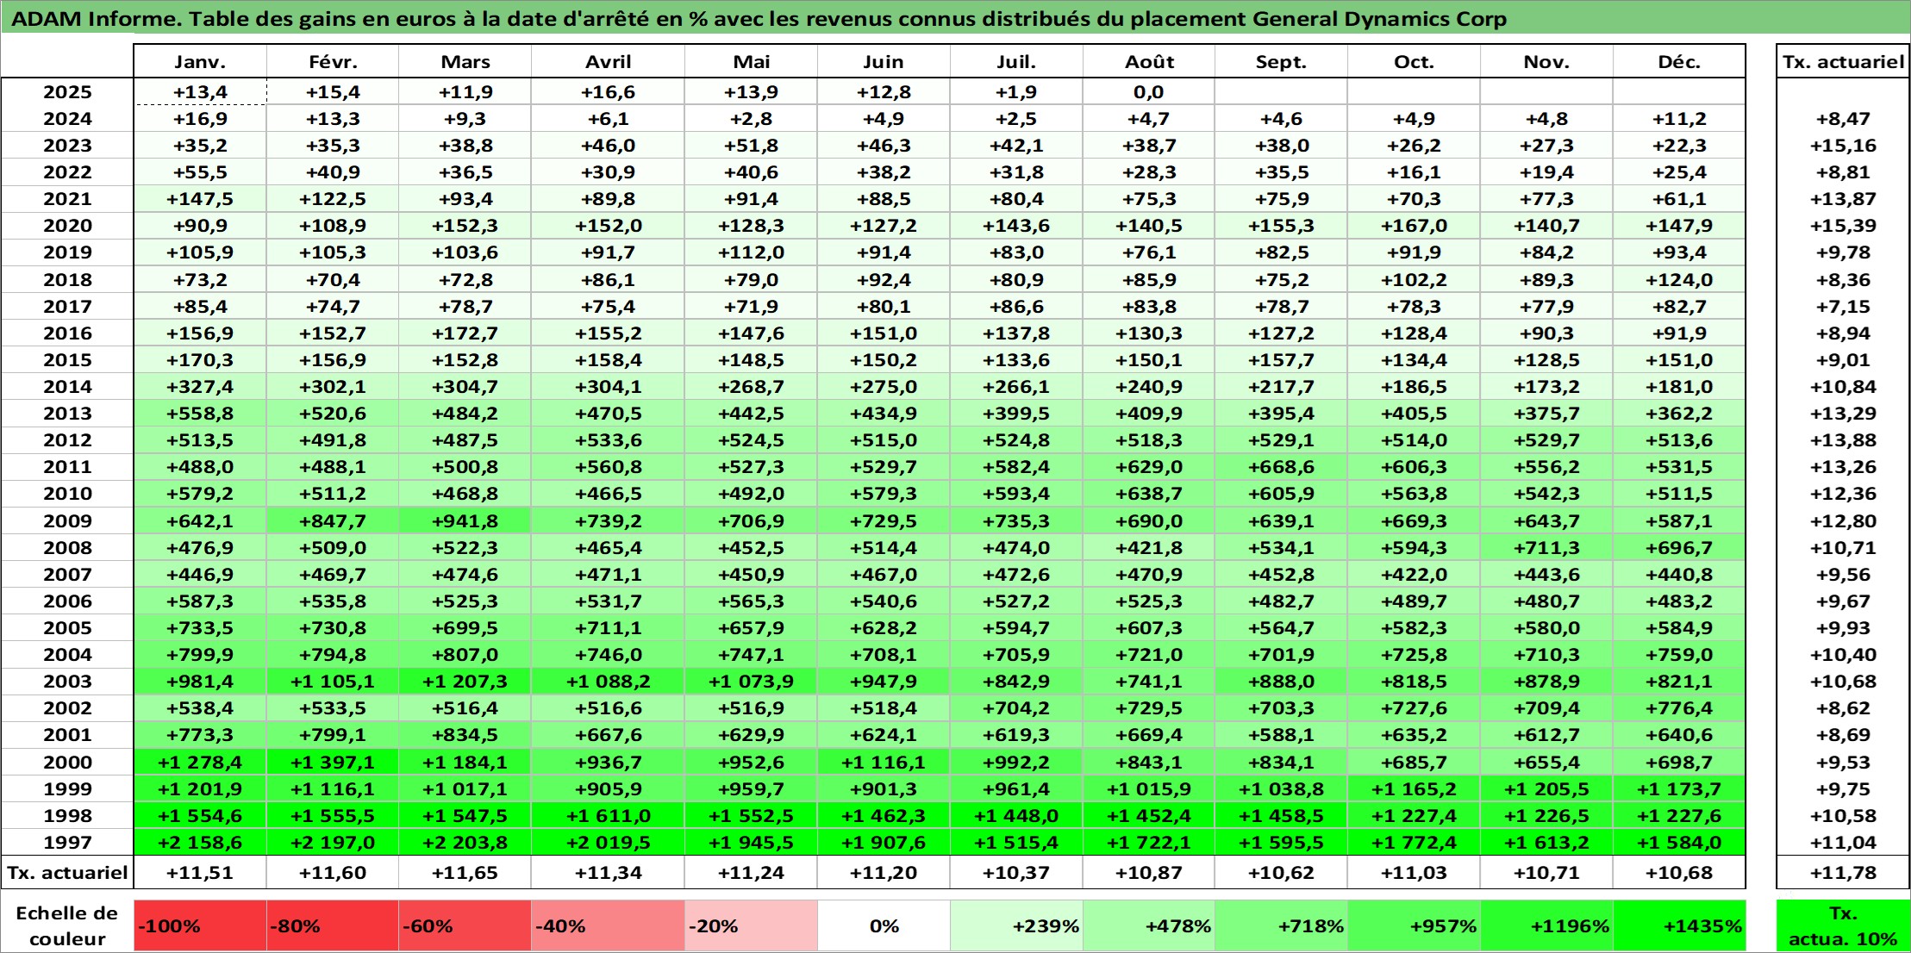Screen dimensions: 1911x953
Task: Click the '+668,6' cell in row 2011
Action: tap(1281, 467)
